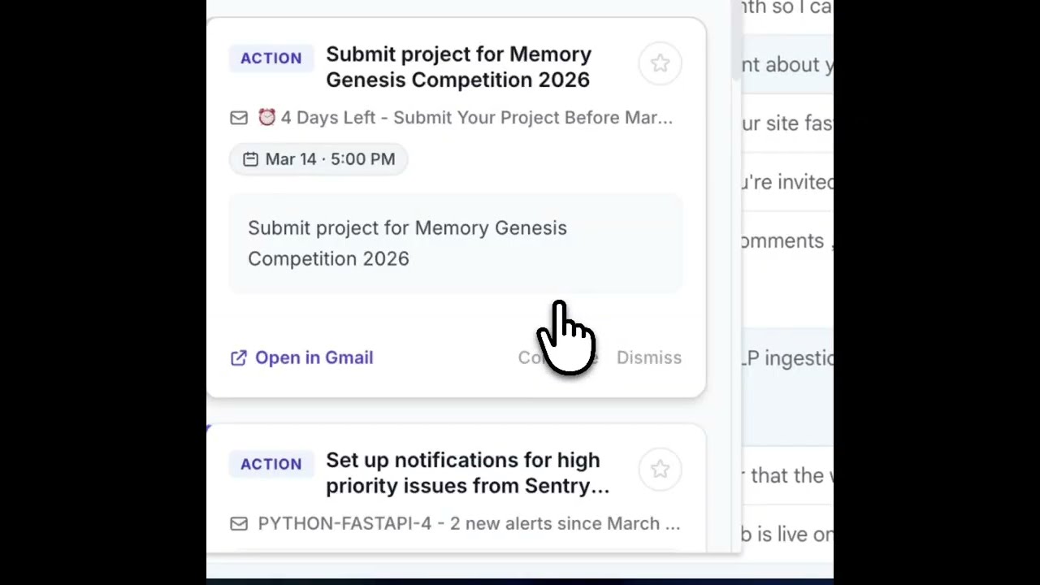Click the ACTION badge on the Memory Genesis card
The height and width of the screenshot is (585, 1040).
pyautogui.click(x=271, y=58)
